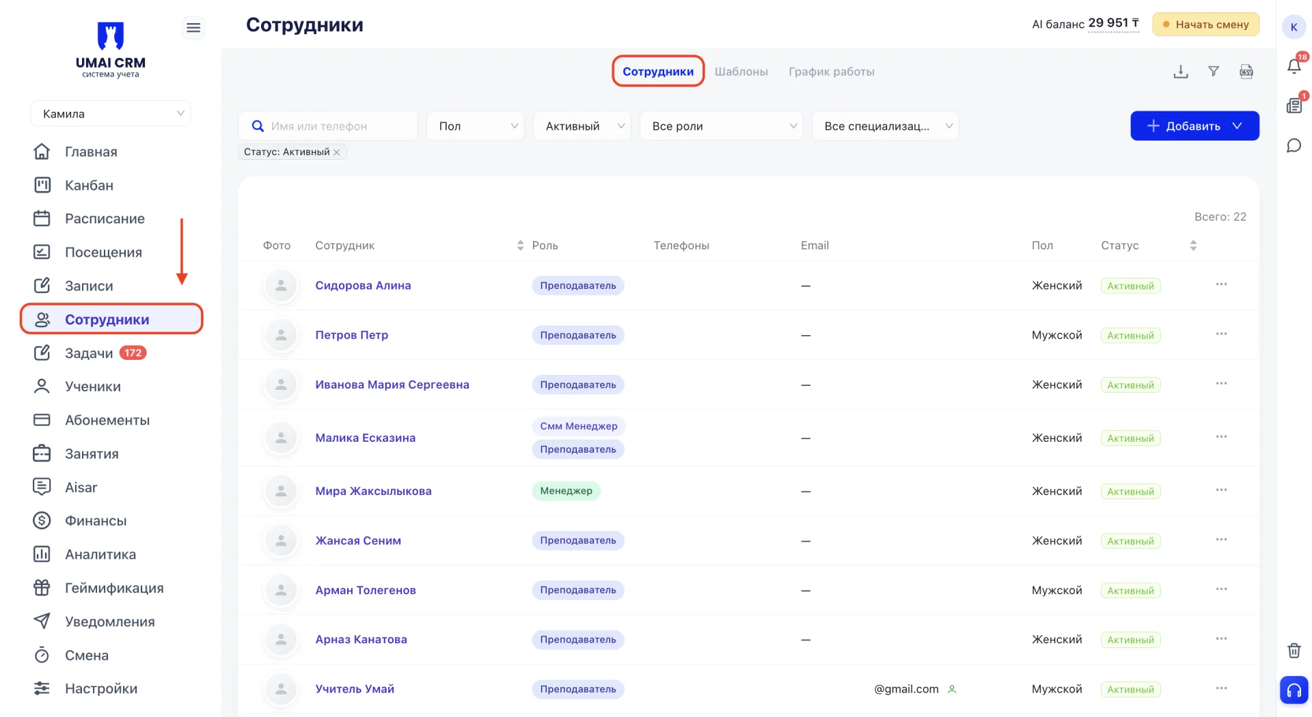
Task: Click the Добавить employee button
Action: [x=1194, y=126]
